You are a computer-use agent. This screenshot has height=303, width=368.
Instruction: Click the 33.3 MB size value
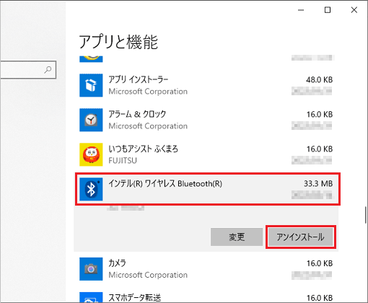[318, 184]
